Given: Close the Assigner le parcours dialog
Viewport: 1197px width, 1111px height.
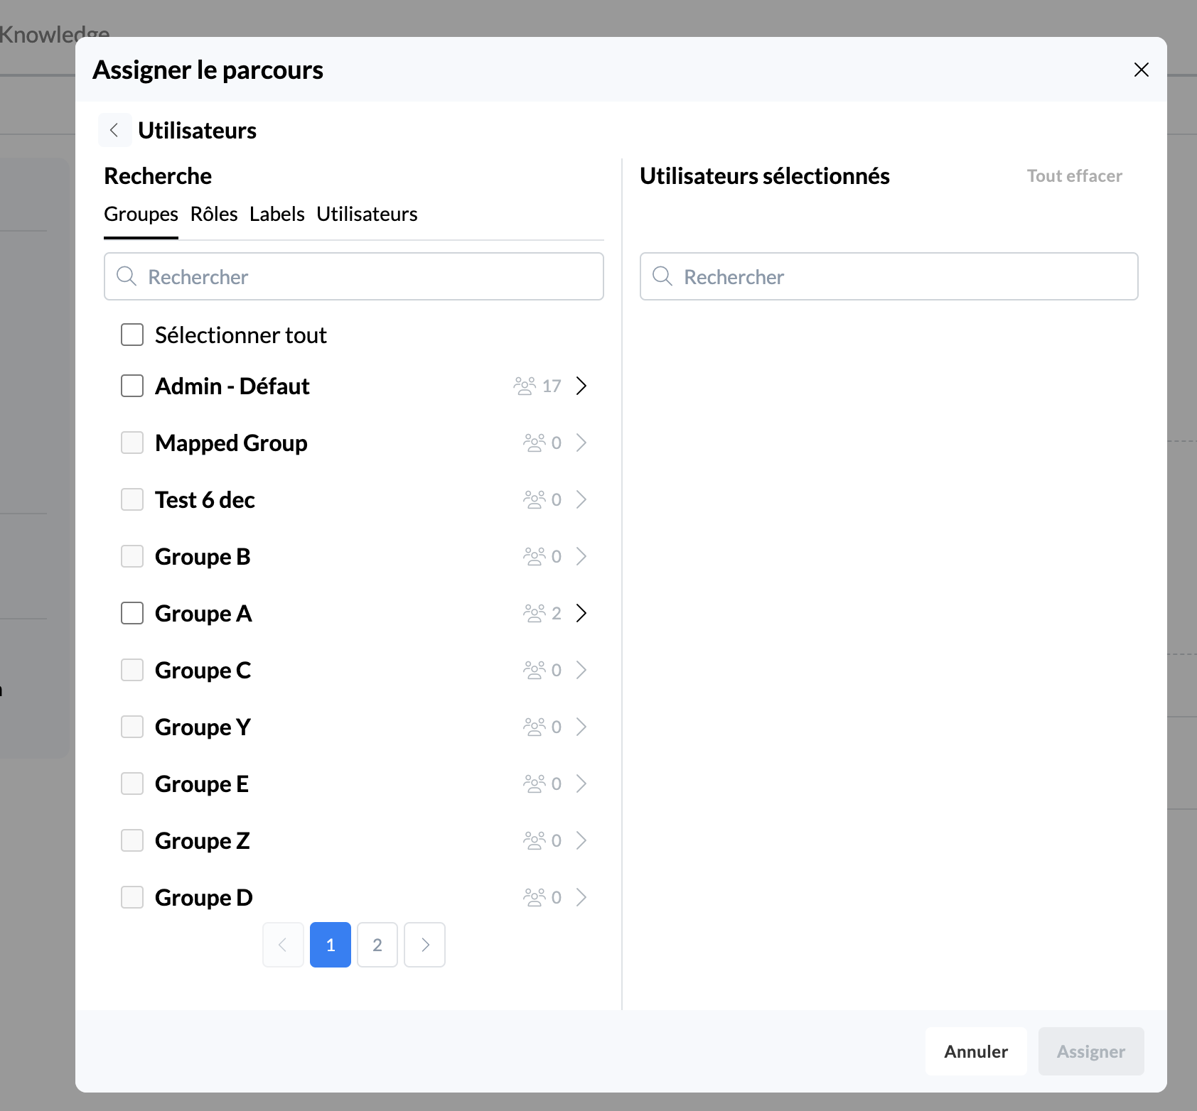Looking at the screenshot, I should click(1141, 70).
